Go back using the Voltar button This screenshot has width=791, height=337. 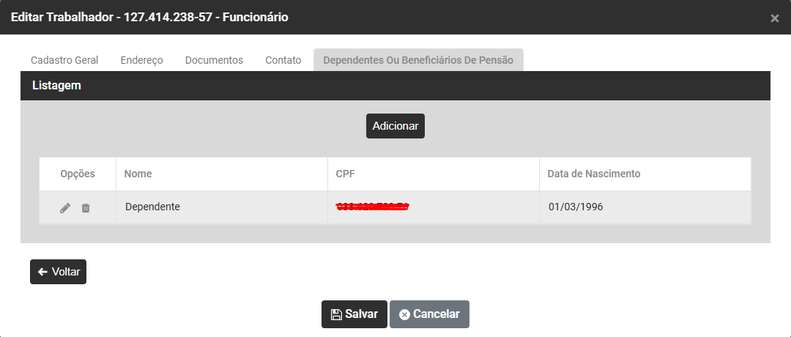[59, 272]
